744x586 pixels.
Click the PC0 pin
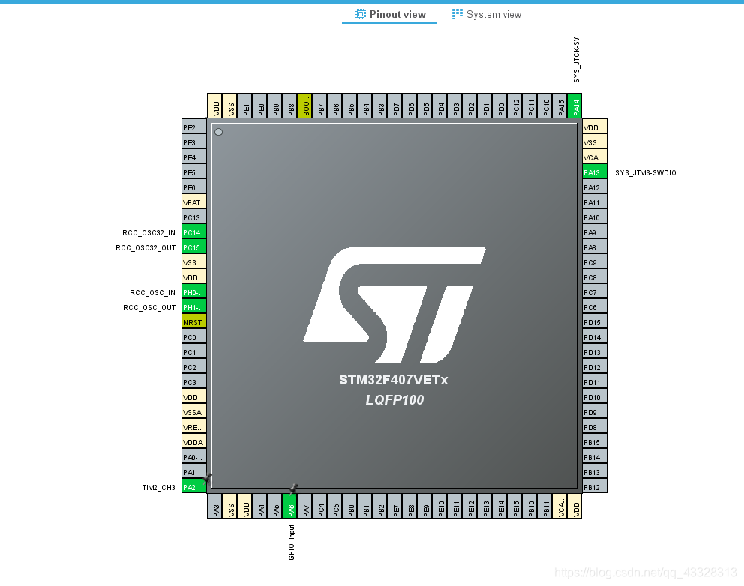click(193, 336)
